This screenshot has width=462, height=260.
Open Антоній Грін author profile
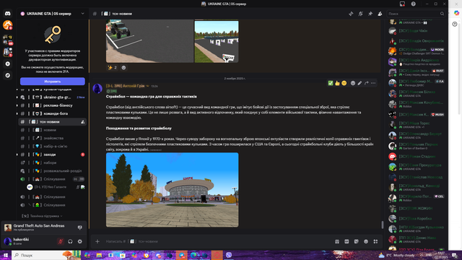126,86
